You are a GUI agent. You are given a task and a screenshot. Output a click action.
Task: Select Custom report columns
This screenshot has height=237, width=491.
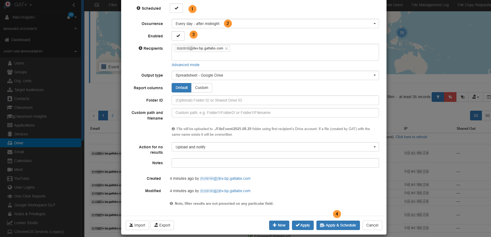coord(202,88)
